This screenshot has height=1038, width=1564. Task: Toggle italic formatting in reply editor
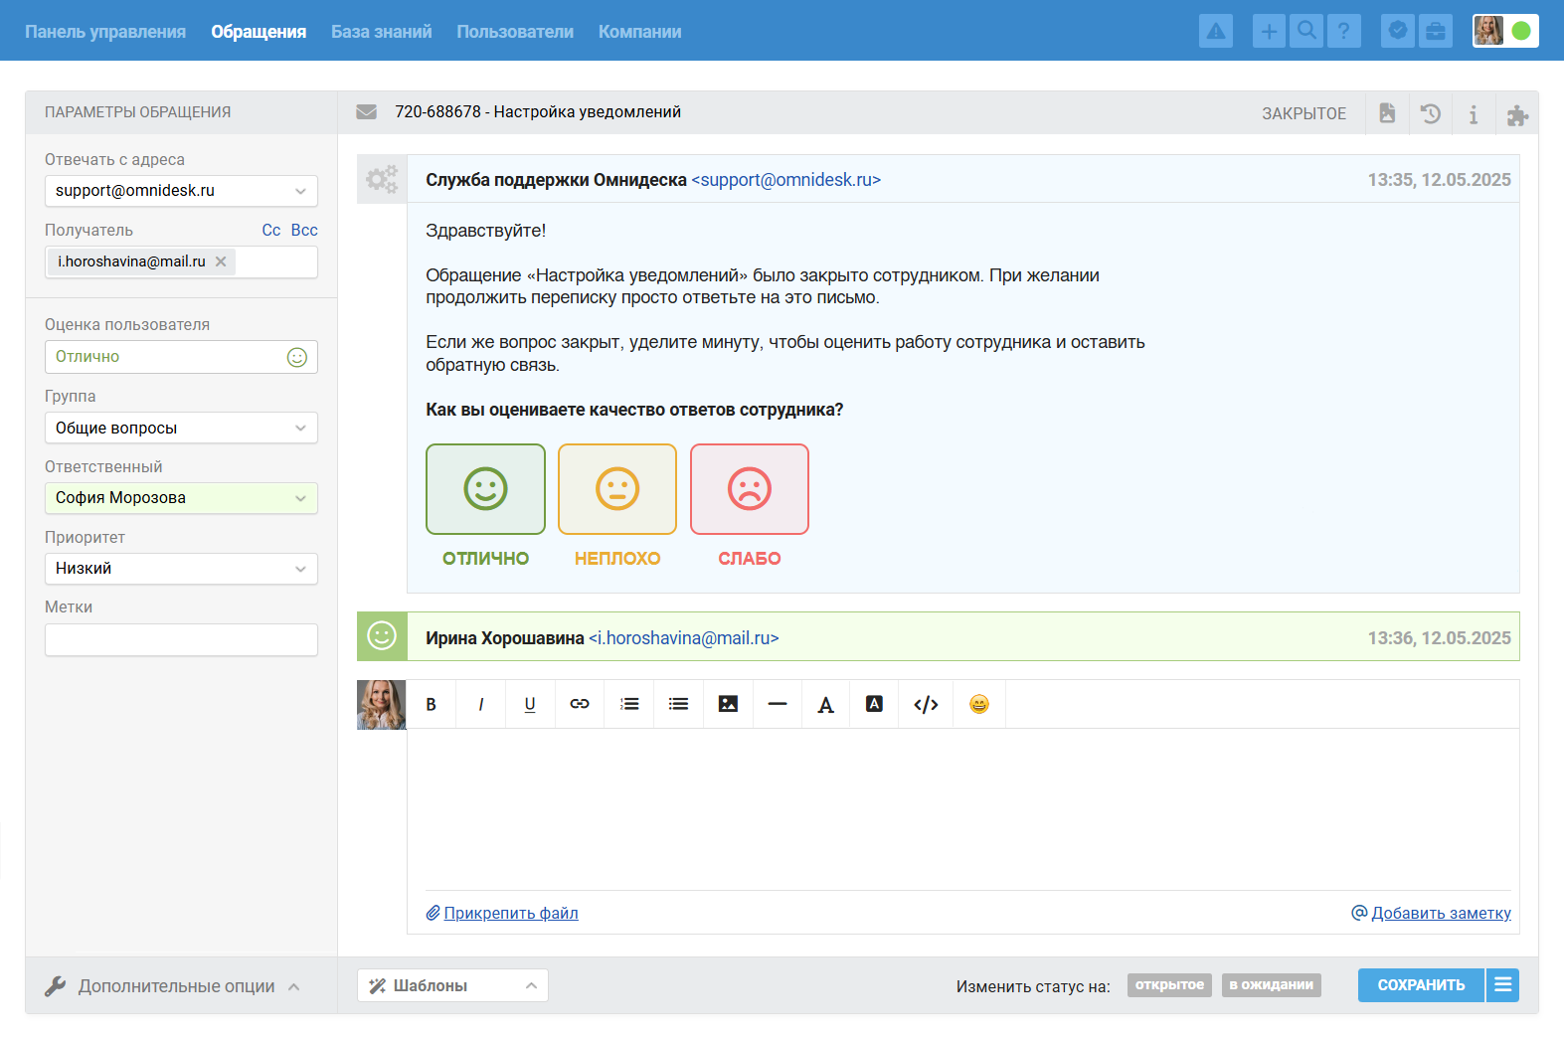[x=481, y=704]
